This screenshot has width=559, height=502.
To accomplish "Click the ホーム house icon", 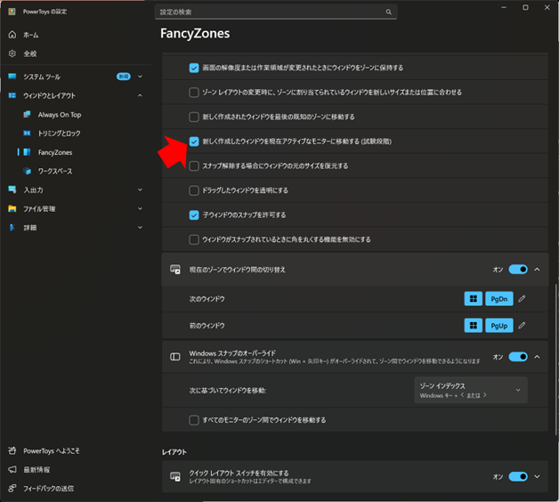I will (12, 35).
